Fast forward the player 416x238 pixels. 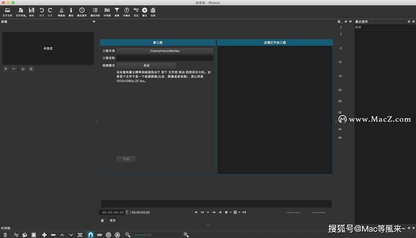tap(214, 212)
